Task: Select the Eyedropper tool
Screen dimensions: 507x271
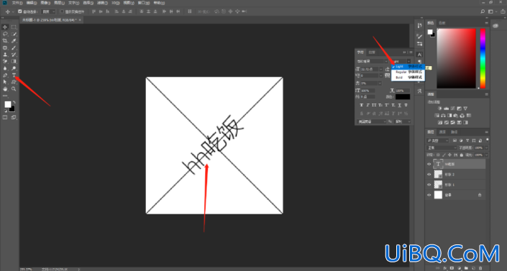Action: (14, 41)
